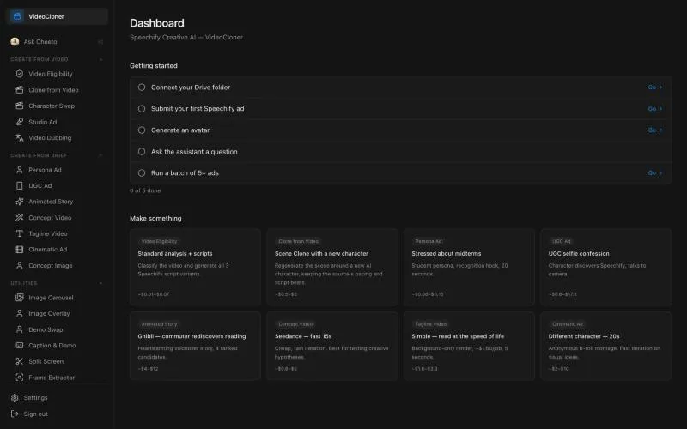Open Simple read at the speed of life card

[x=469, y=346]
